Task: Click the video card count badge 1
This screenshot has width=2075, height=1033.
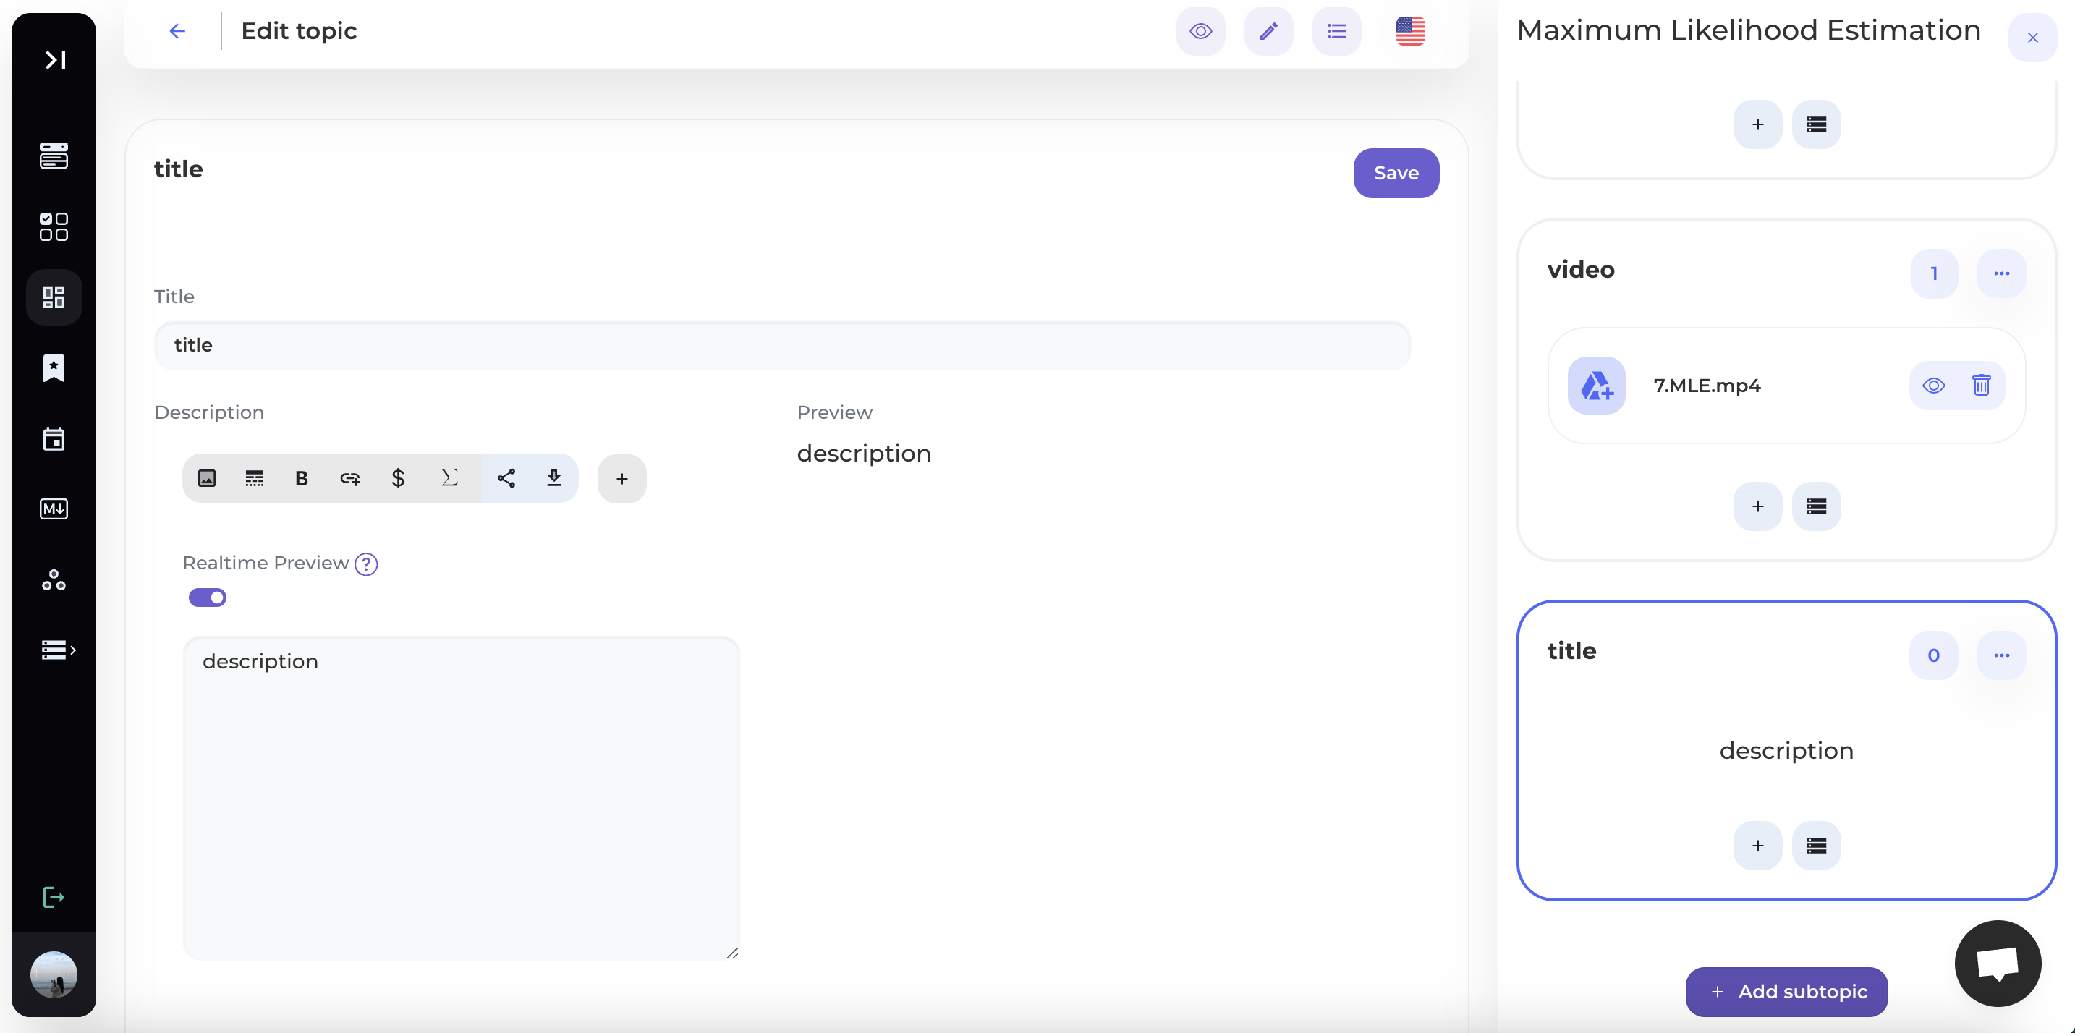Action: (1934, 273)
